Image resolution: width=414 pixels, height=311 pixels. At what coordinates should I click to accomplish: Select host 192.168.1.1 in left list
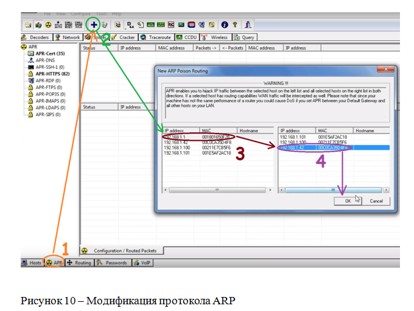(x=218, y=137)
